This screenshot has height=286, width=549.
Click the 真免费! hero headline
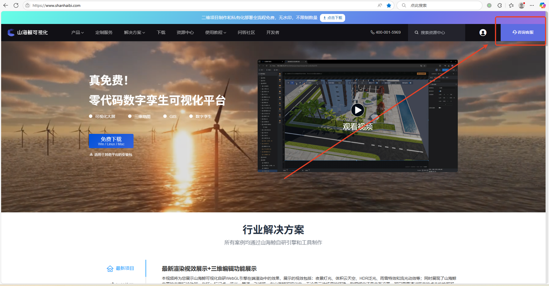[x=109, y=80]
